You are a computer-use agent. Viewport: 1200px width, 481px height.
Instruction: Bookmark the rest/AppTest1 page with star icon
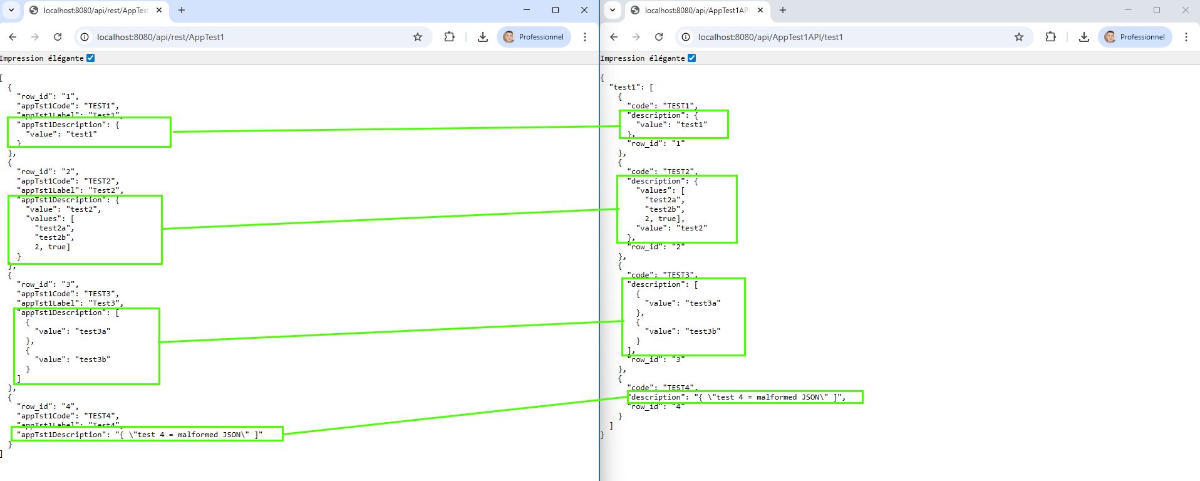(x=418, y=37)
